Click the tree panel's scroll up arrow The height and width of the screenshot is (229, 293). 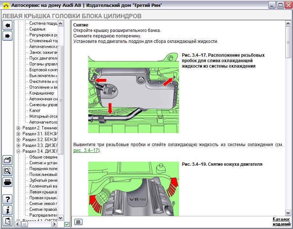(61, 23)
